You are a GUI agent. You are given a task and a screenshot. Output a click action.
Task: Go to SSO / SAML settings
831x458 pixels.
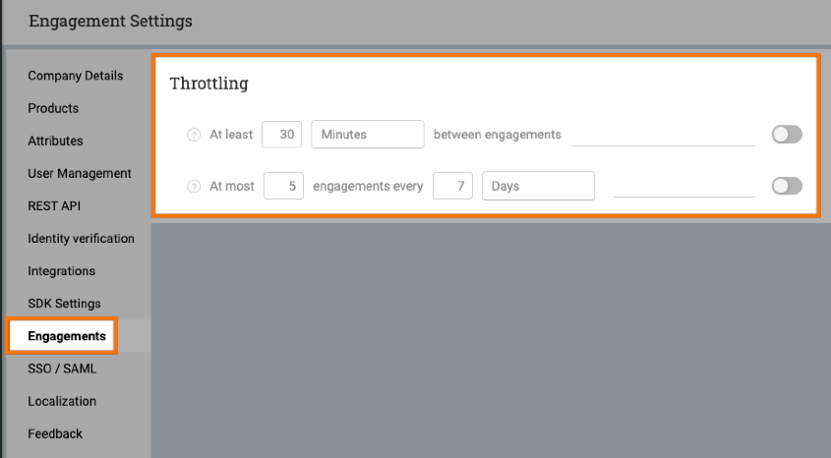62,369
